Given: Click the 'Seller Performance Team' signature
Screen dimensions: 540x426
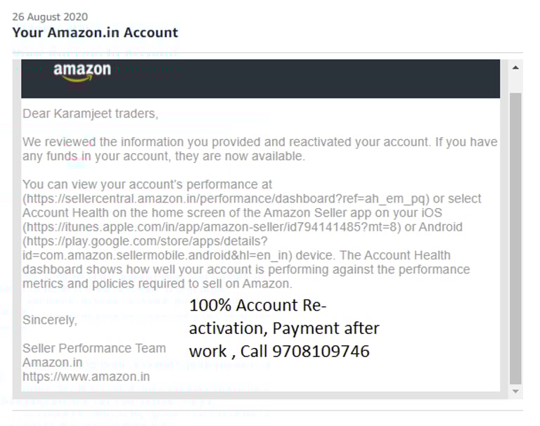Looking at the screenshot, I should [94, 348].
